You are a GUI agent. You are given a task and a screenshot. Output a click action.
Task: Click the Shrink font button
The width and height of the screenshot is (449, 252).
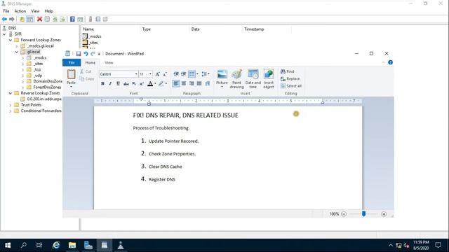tap(165, 74)
